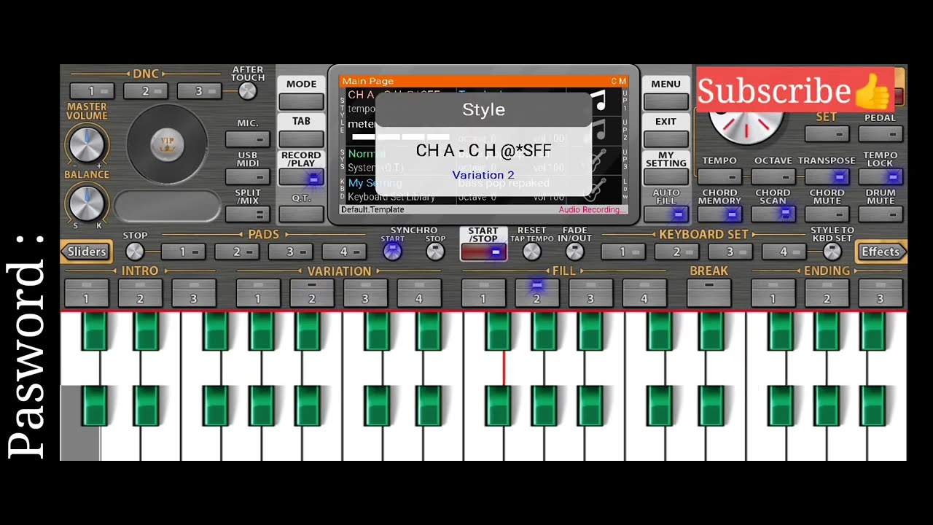Image resolution: width=933 pixels, height=525 pixels.
Task: Open the MENU button
Action: [x=665, y=101]
